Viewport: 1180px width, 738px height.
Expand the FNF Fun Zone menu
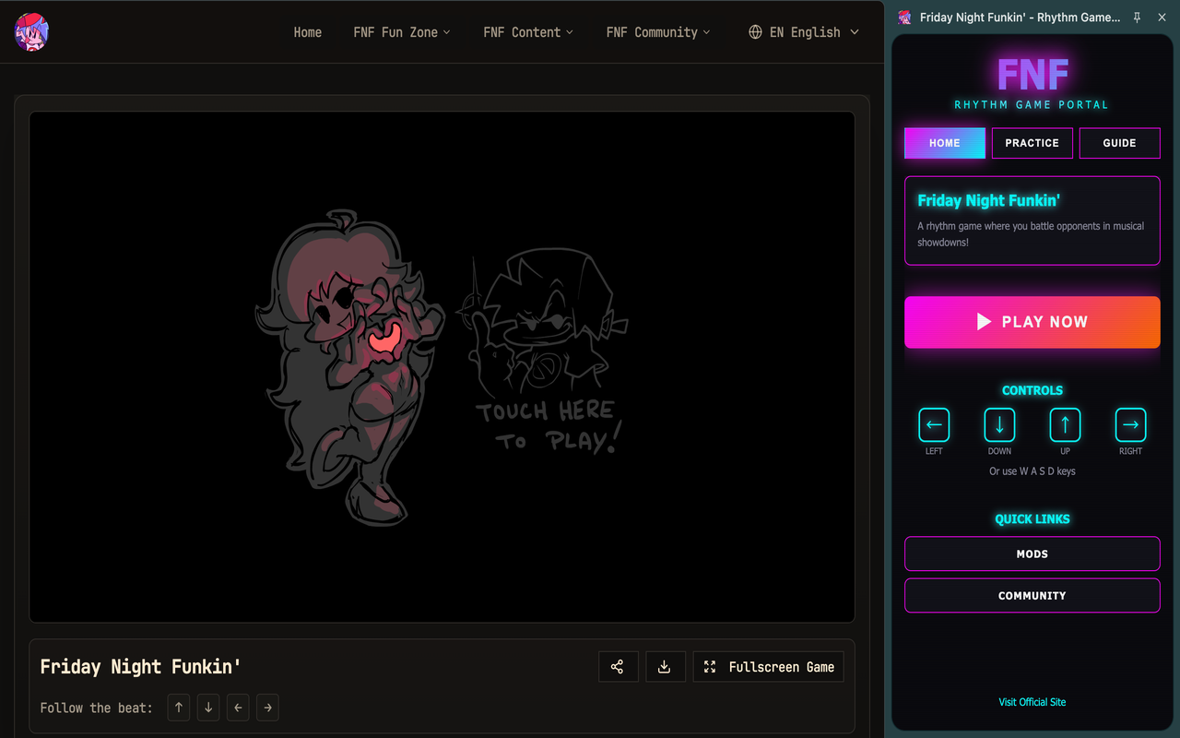tap(402, 32)
